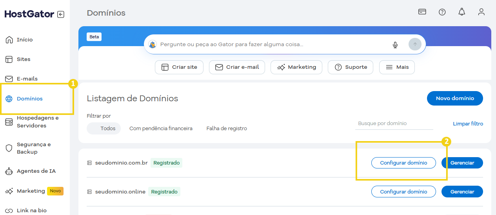The image size is (496, 215).
Task: Click Configurar domínio for seudominio.com.br
Action: pyautogui.click(x=403, y=163)
